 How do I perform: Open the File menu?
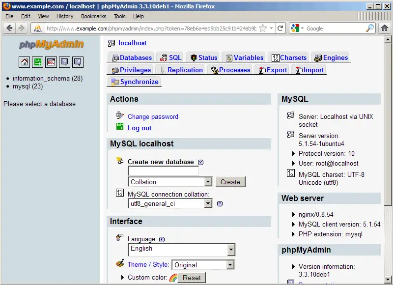pyautogui.click(x=9, y=16)
